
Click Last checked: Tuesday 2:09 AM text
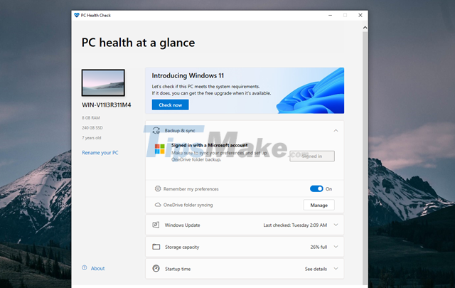pos(295,225)
